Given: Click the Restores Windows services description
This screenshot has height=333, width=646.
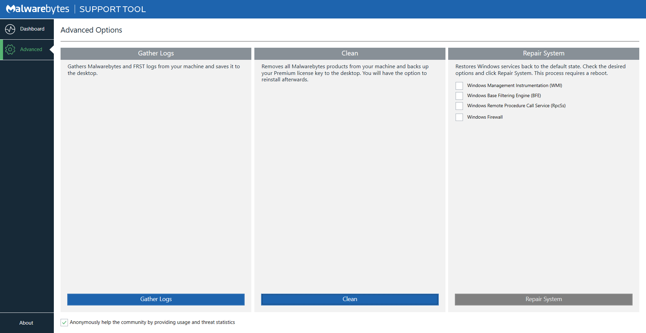Looking at the screenshot, I should coord(540,70).
